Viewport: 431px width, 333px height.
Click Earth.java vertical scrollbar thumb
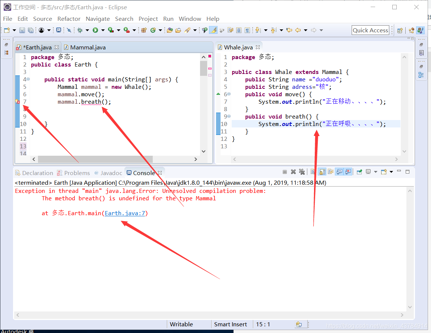pos(203,68)
